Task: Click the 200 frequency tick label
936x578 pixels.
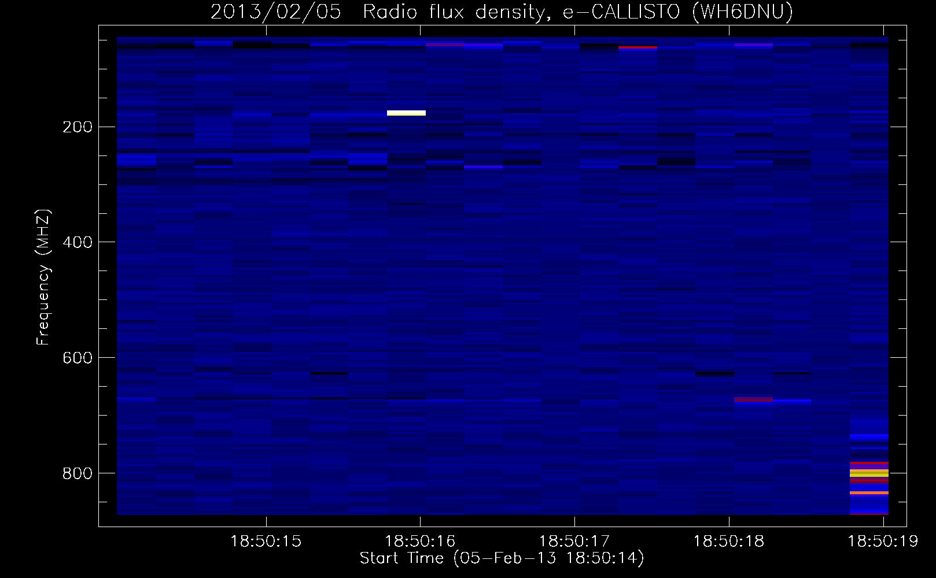Action: pyautogui.click(x=77, y=127)
